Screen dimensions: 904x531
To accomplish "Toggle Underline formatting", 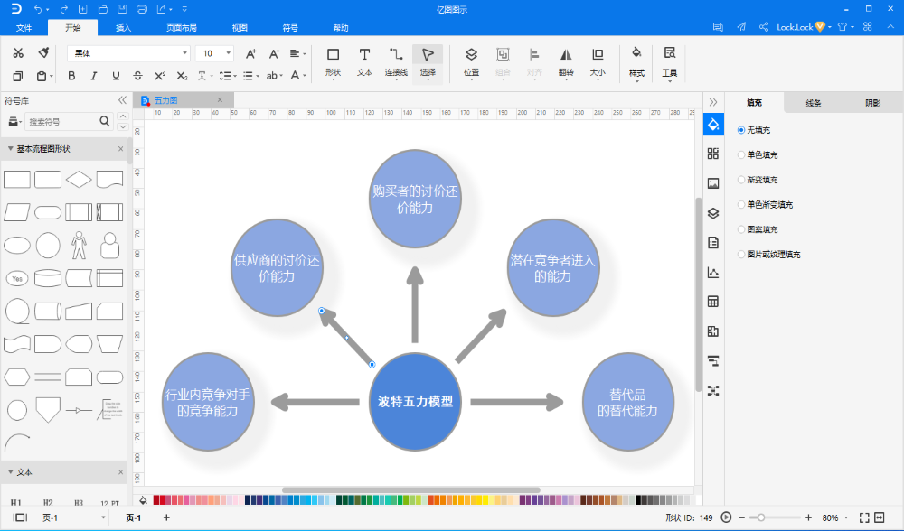I will point(116,76).
